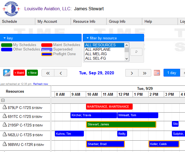Select ALL AIRPLANE in the filter list

(x=104, y=49)
